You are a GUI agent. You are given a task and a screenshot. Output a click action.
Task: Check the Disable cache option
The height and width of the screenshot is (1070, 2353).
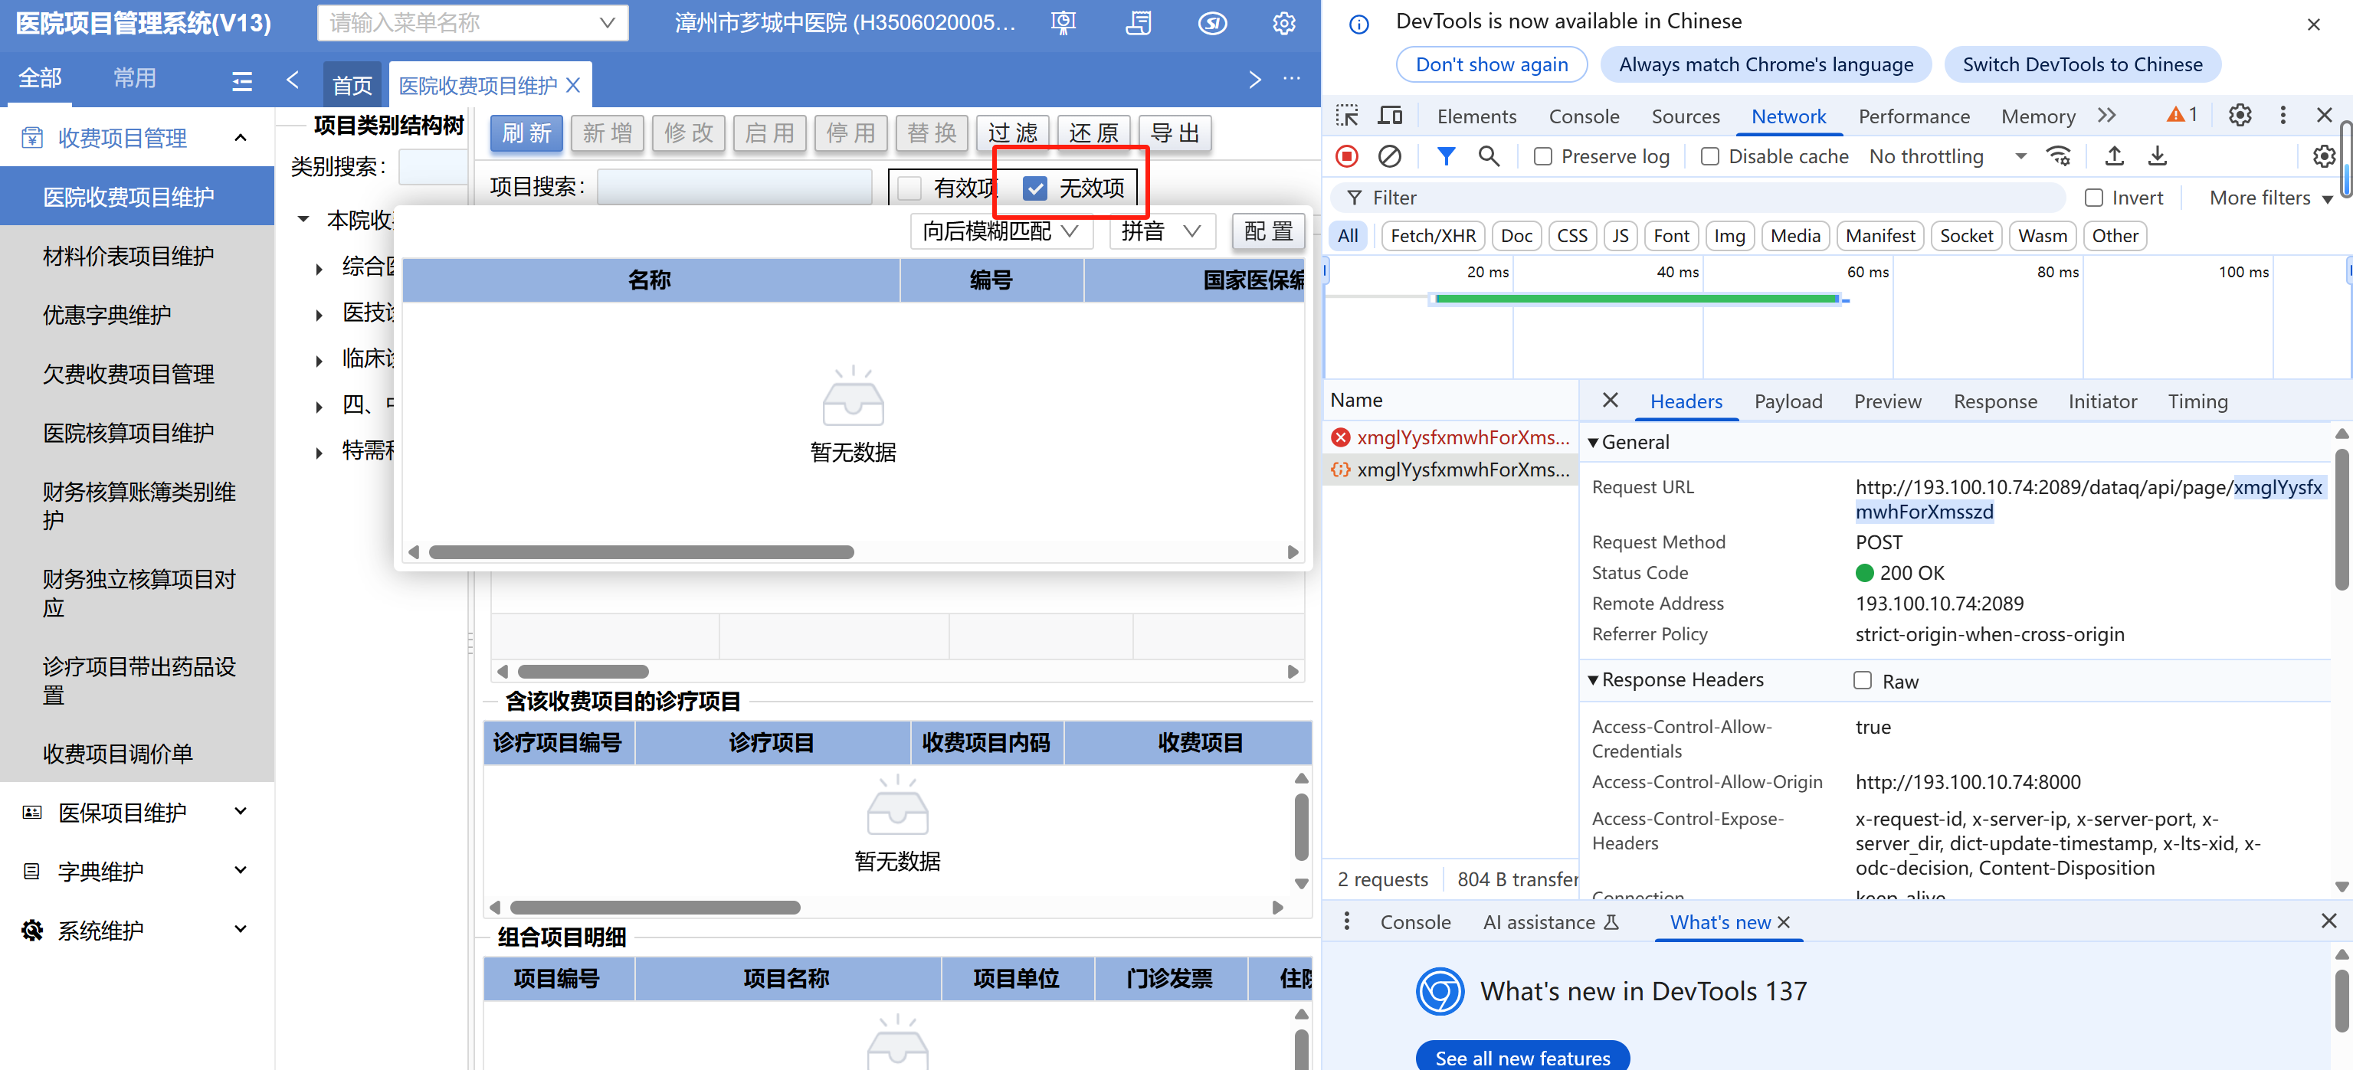[1710, 157]
